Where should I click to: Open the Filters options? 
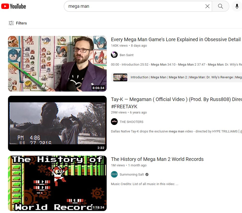(18, 23)
